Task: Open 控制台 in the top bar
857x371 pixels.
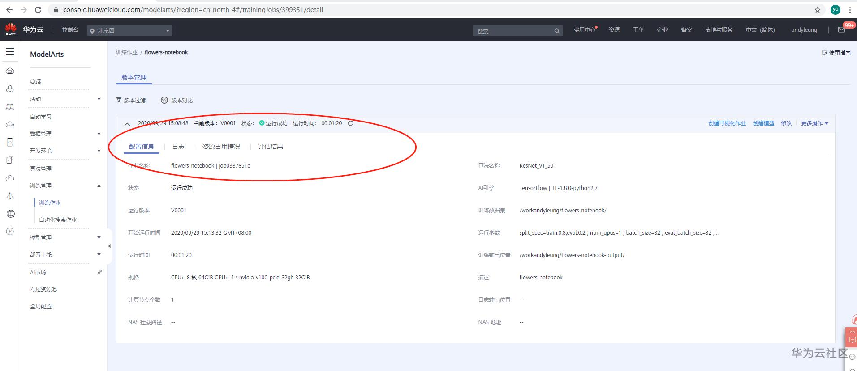Action: pyautogui.click(x=70, y=30)
